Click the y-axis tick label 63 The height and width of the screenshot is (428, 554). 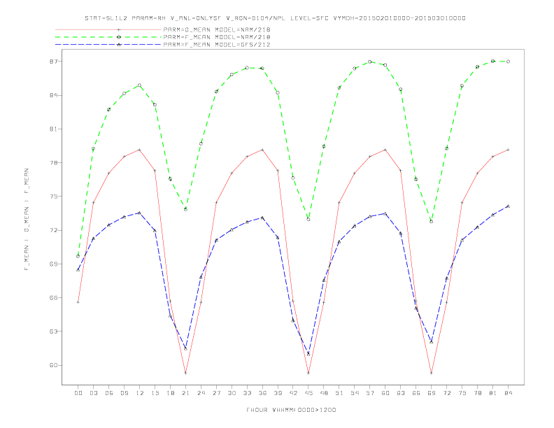[53, 331]
